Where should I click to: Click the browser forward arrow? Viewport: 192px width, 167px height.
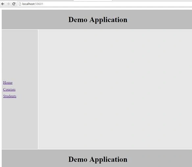pyautogui.click(x=8, y=4)
